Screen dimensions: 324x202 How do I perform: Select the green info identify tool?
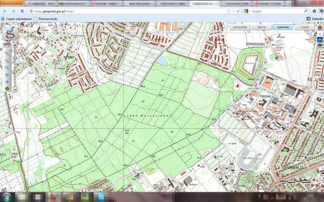(7, 89)
